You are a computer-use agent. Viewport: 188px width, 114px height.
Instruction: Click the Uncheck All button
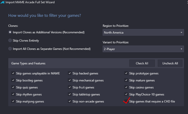[170, 63]
